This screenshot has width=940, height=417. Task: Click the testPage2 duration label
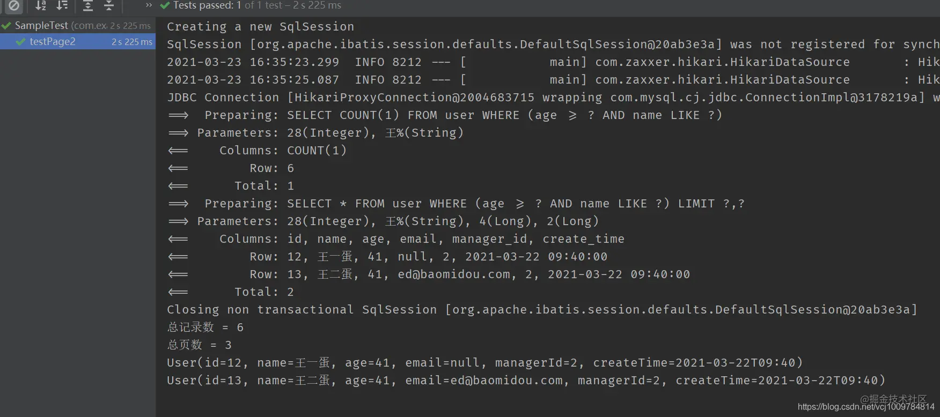pyautogui.click(x=132, y=42)
